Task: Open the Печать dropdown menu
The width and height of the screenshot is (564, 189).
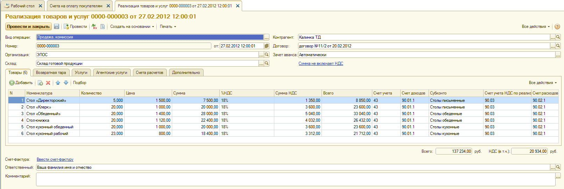Action: (168, 27)
